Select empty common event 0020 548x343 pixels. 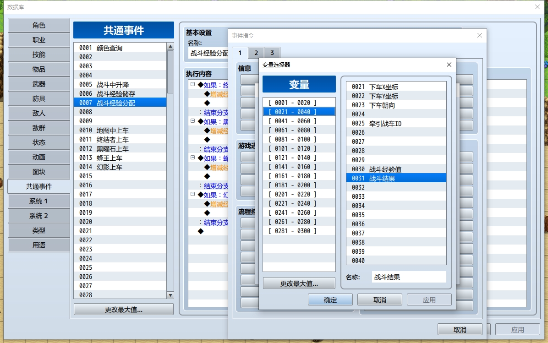click(120, 222)
